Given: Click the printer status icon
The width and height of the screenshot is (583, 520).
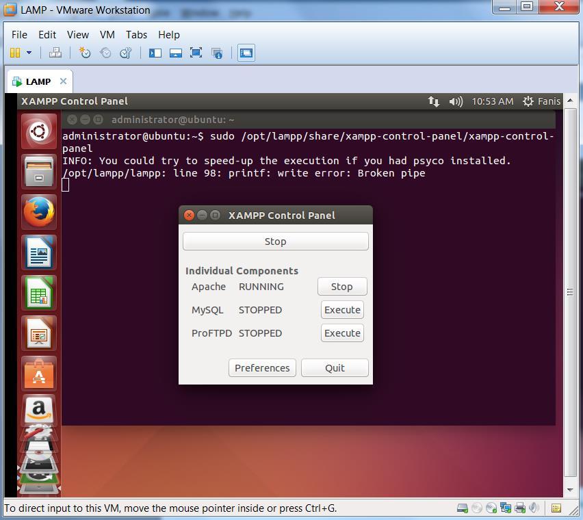Looking at the screenshot, I should coord(520,508).
